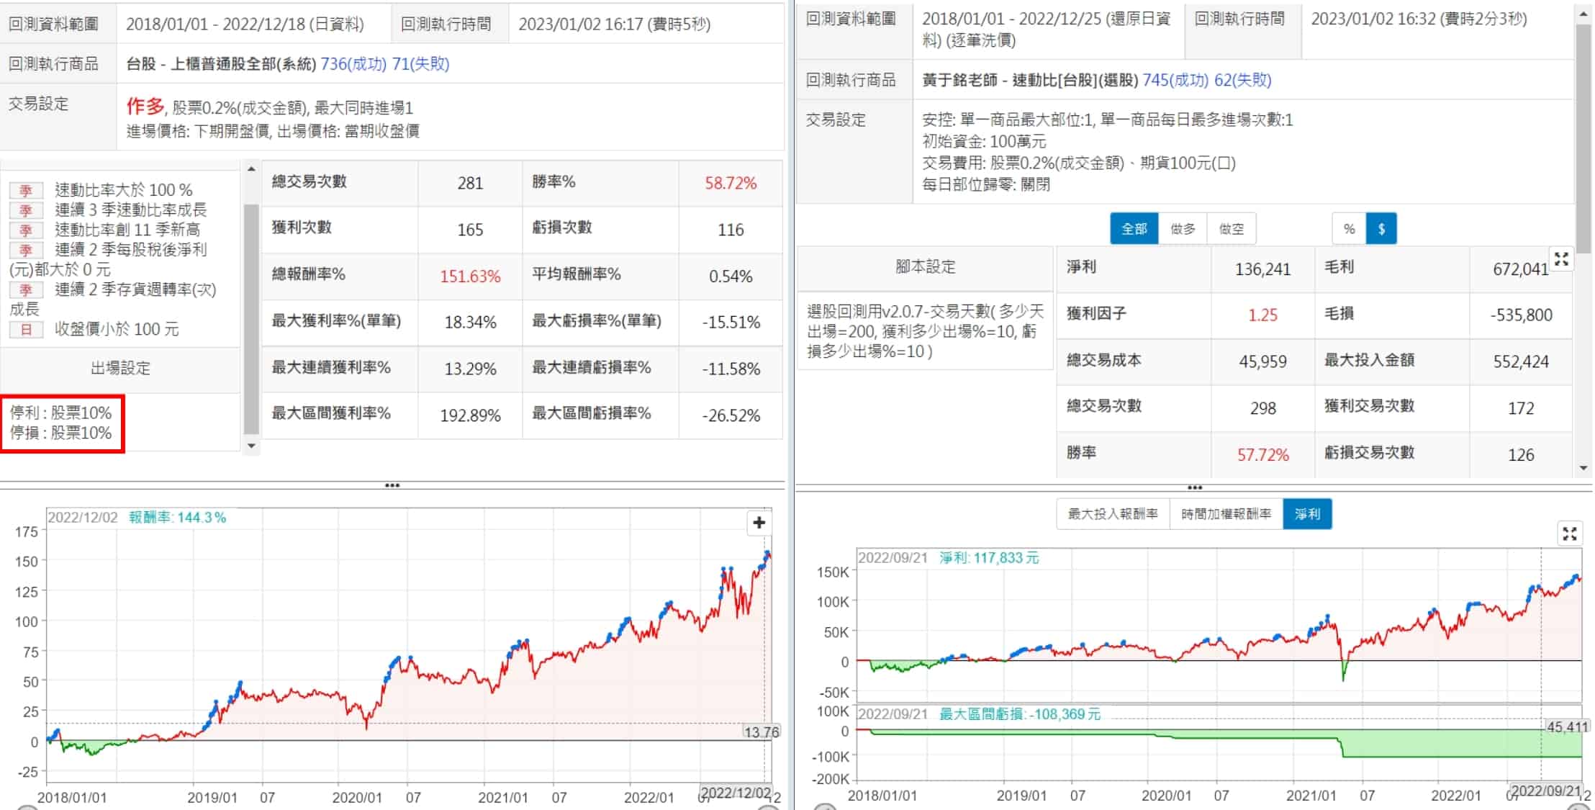Click fullscreen icon above the 淨利 chart

click(1570, 534)
